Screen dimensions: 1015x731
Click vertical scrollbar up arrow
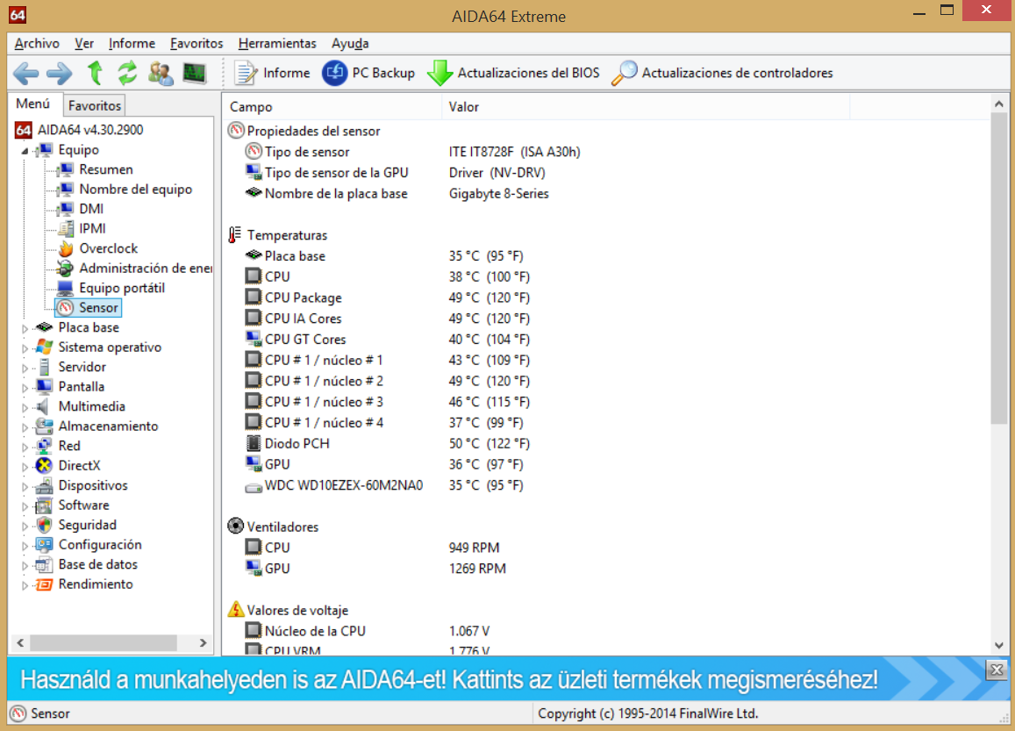[999, 104]
